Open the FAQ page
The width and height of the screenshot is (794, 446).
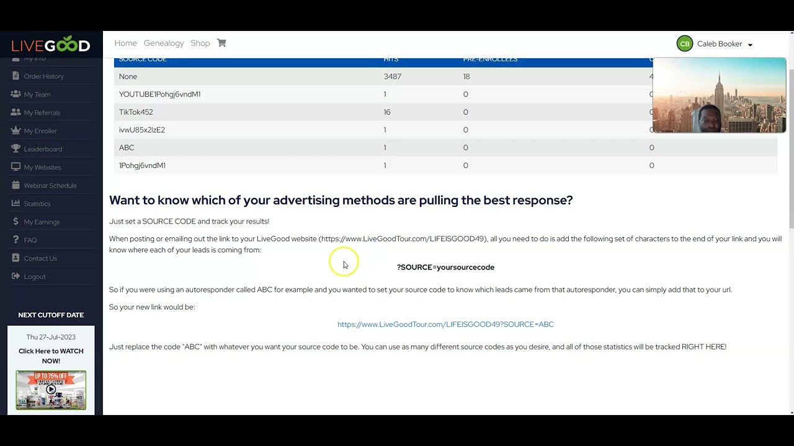point(30,240)
